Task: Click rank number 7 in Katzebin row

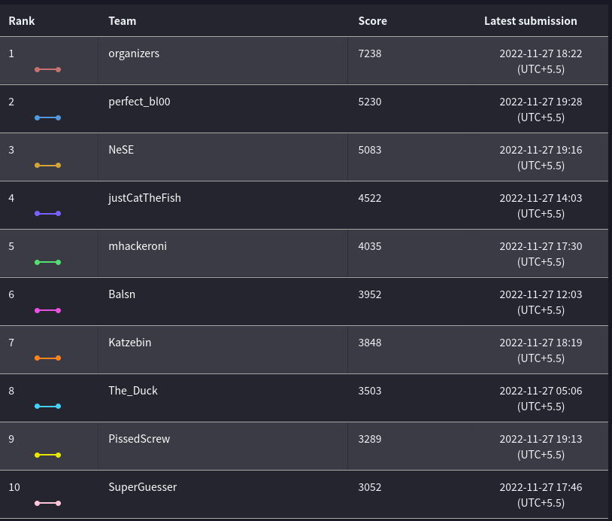Action: coord(11,343)
